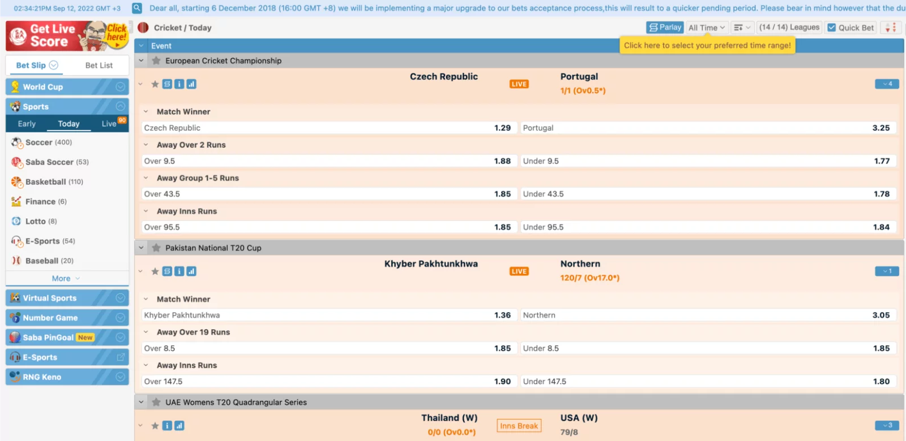Collapse the Pakistan National T20 Cup league
The height and width of the screenshot is (441, 906).
tap(142, 248)
